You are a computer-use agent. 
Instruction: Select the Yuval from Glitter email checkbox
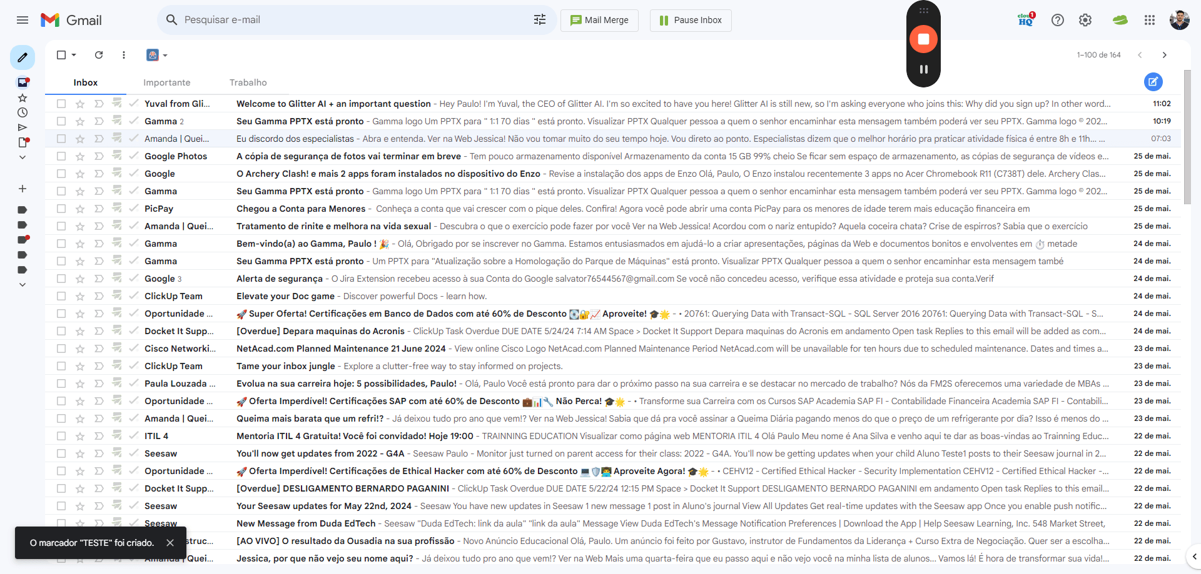(61, 104)
